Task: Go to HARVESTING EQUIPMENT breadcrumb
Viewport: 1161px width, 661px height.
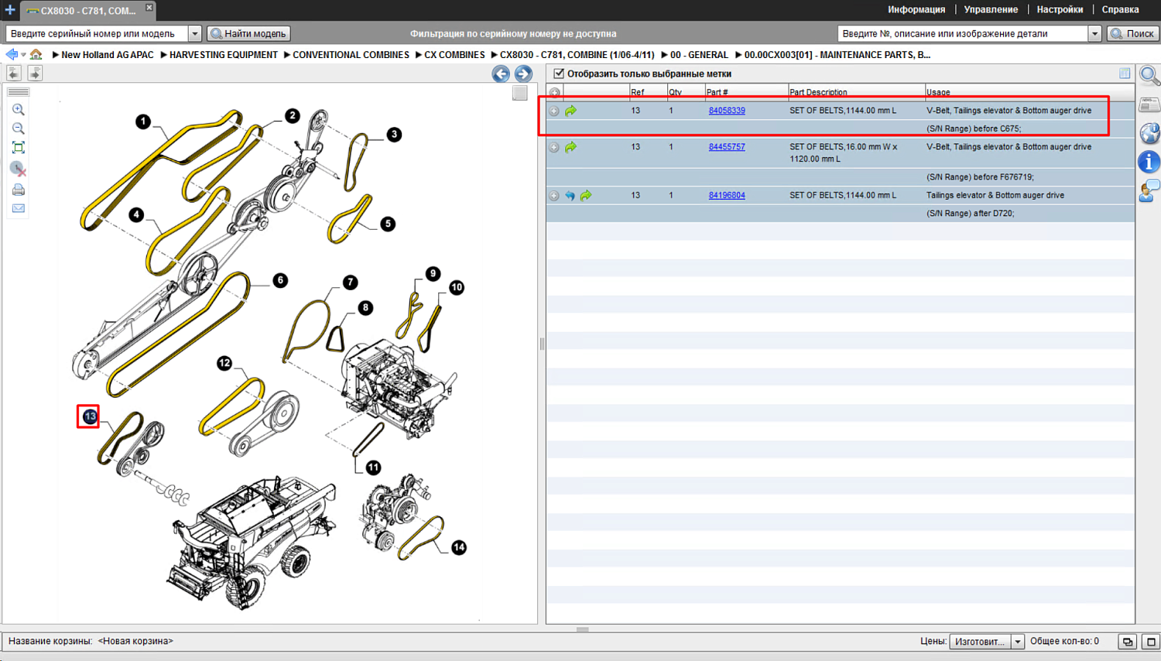Action: [223, 55]
